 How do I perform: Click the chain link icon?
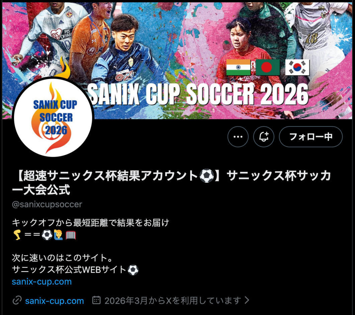[17, 301]
